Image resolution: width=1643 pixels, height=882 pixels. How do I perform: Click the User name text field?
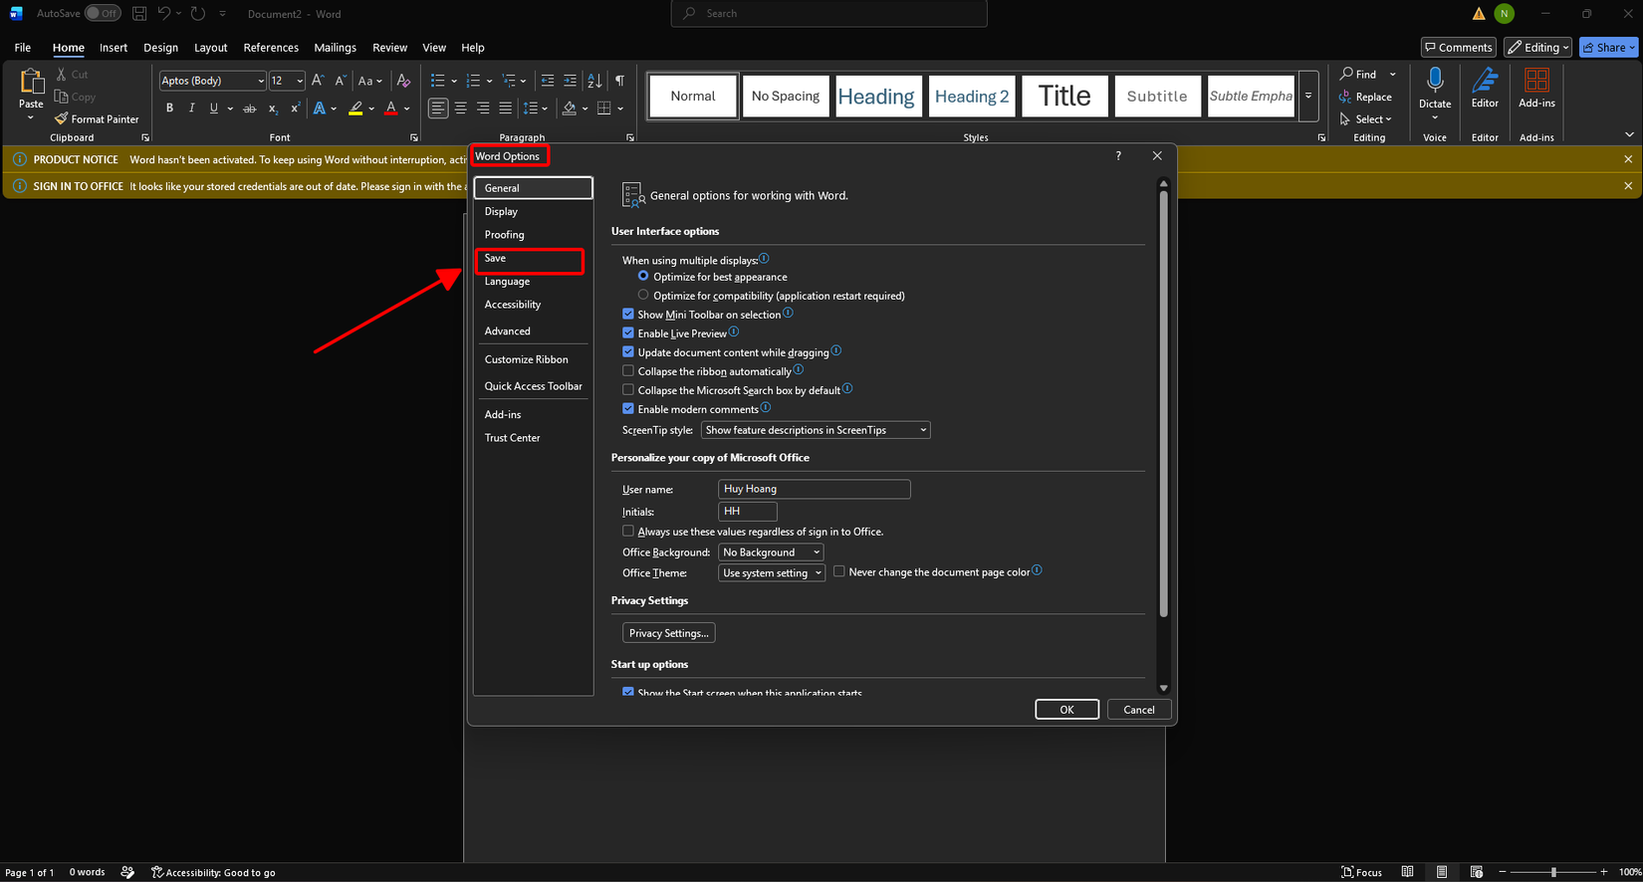(815, 489)
